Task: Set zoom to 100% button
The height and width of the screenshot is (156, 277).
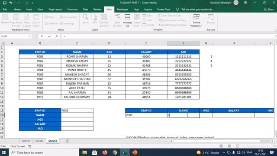Action: click(94, 19)
